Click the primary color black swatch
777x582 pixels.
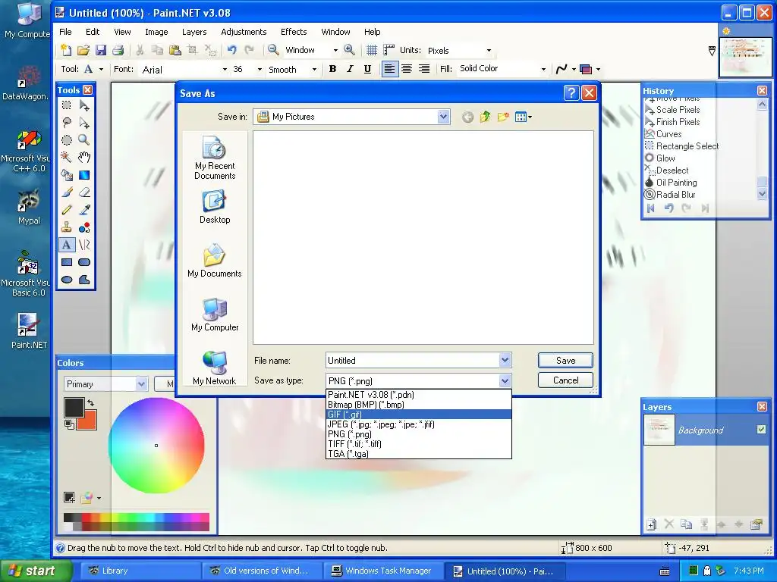point(74,407)
